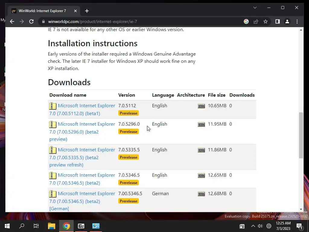Click the page scrollbar thumb
309x232 pixels.
[x=301, y=135]
